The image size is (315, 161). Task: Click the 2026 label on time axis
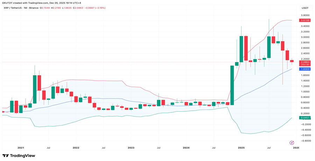pyautogui.click(x=296, y=148)
